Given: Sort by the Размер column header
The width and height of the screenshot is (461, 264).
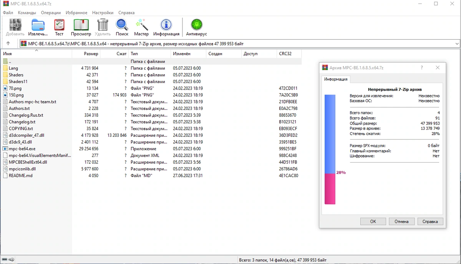Looking at the screenshot, I should (x=86, y=54).
